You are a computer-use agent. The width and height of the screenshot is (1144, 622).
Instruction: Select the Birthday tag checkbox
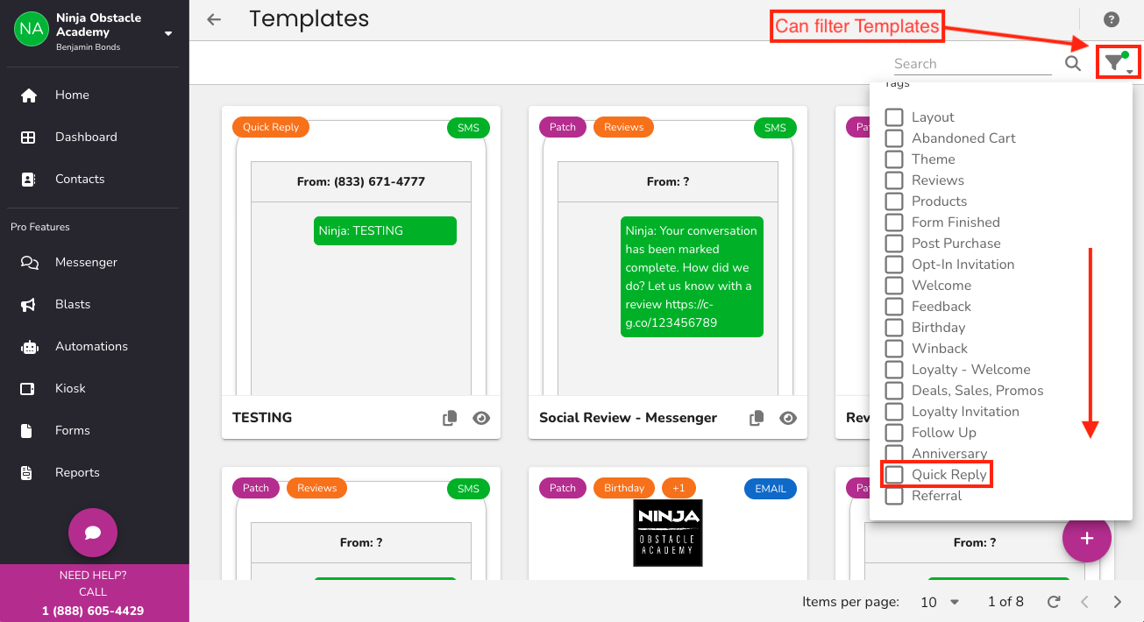point(894,328)
